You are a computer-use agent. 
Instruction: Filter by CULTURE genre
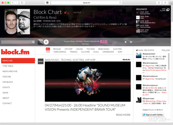pos(85,52)
